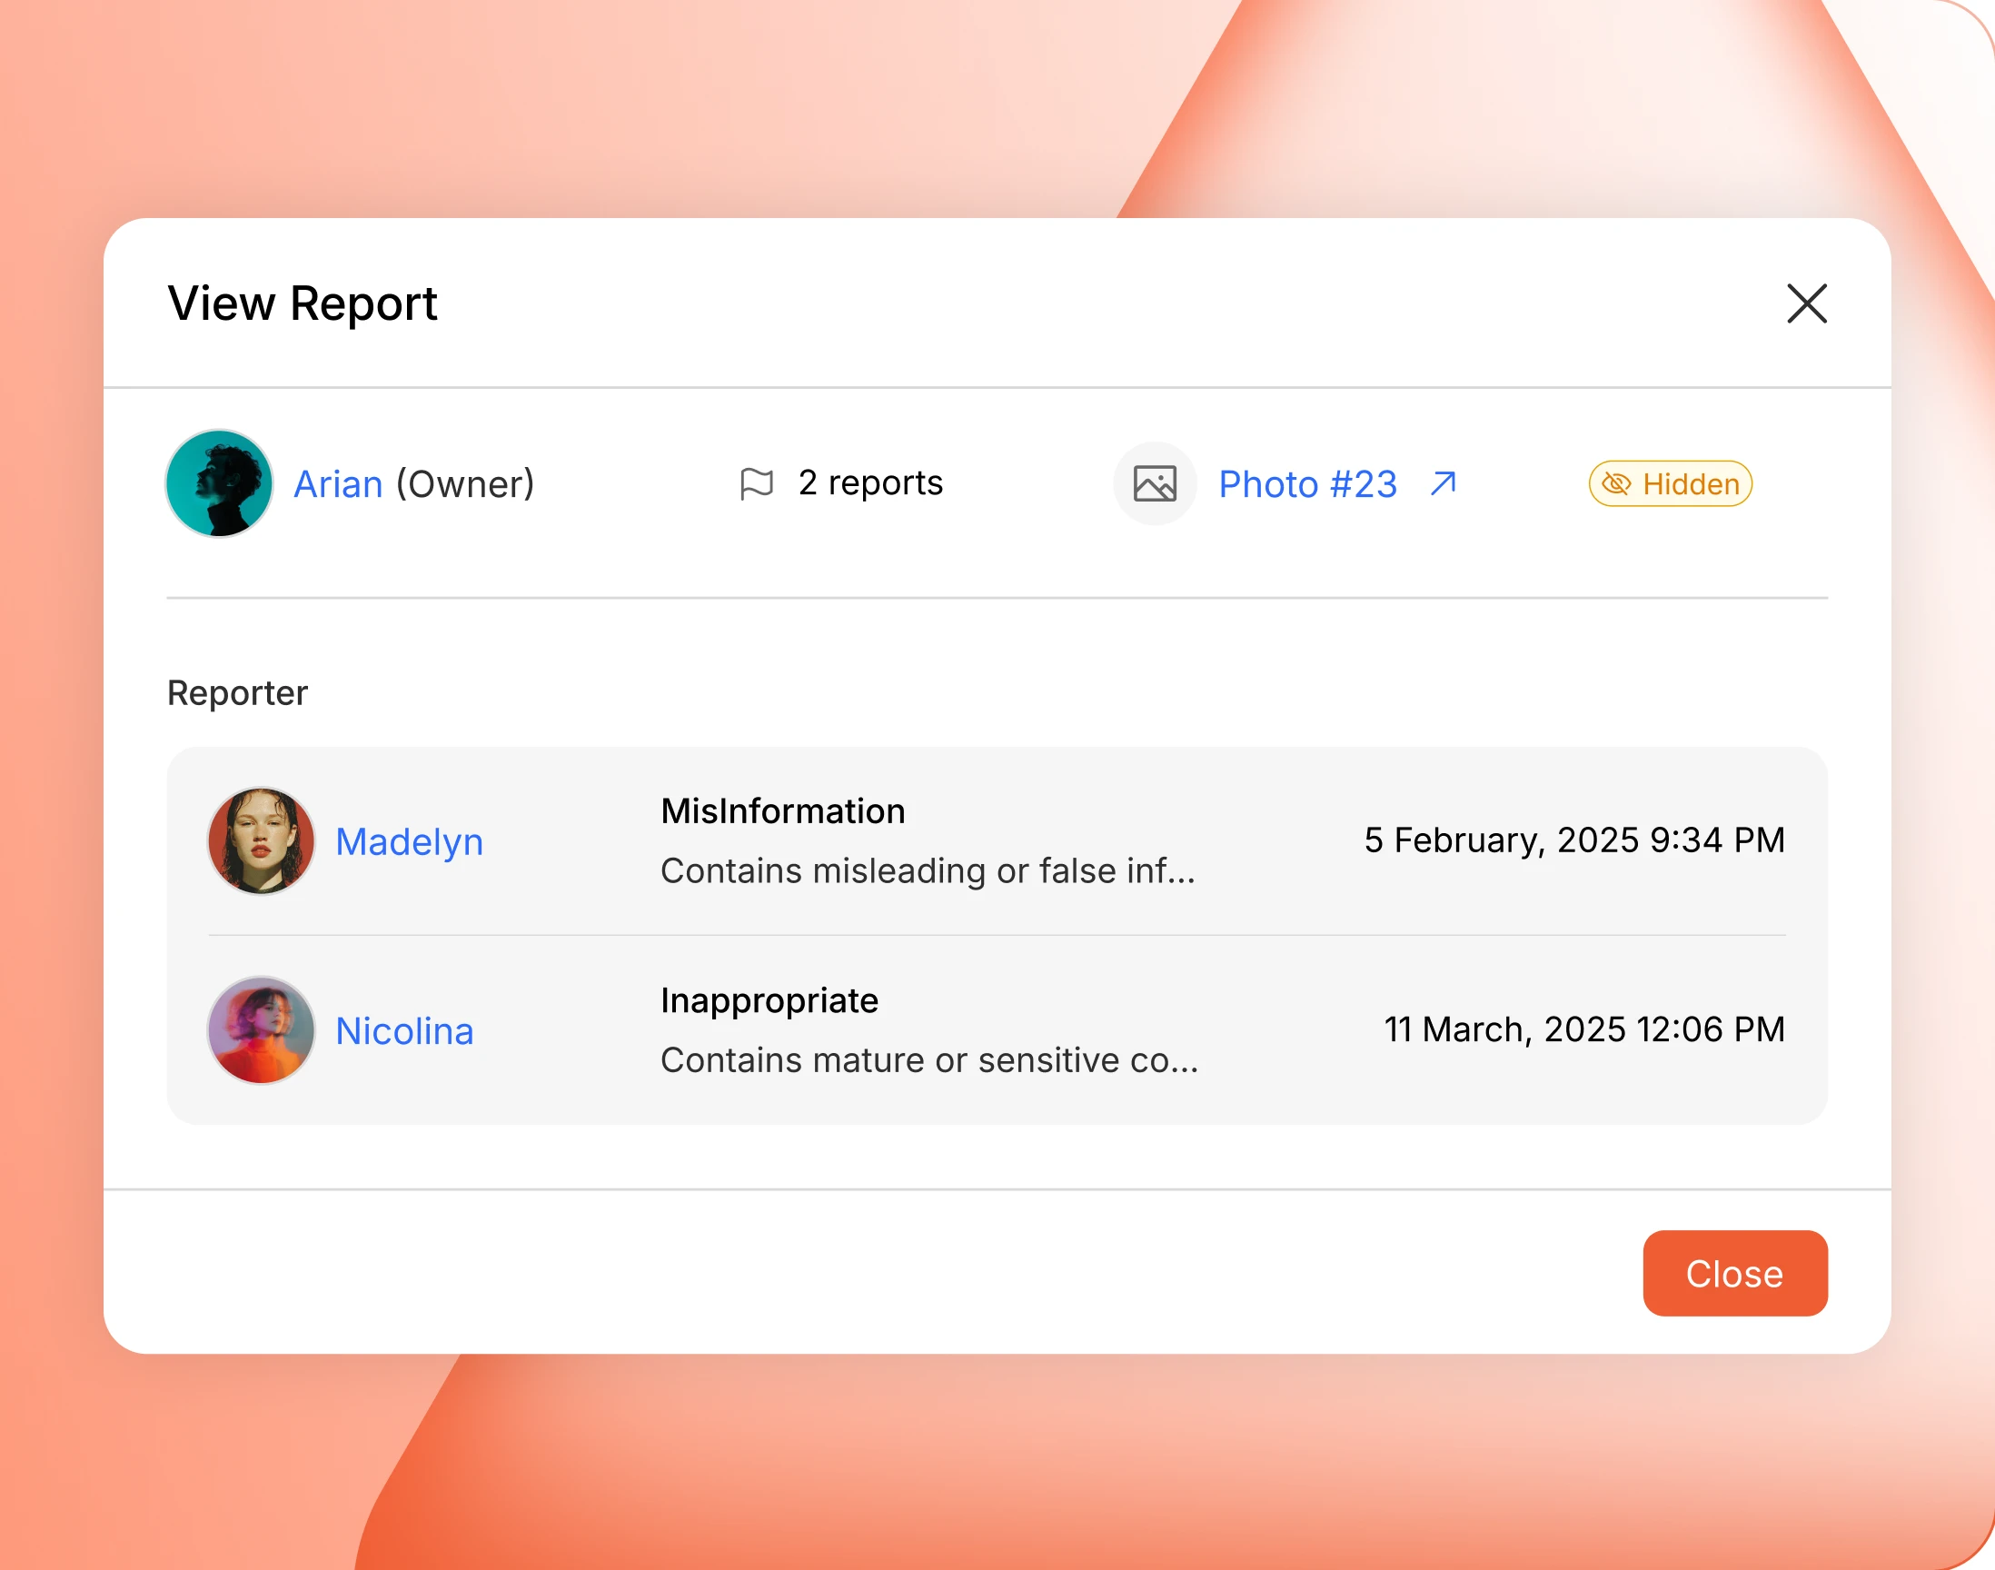The width and height of the screenshot is (1995, 1570).
Task: Open reporter Nicolina's profile link
Action: click(404, 1031)
